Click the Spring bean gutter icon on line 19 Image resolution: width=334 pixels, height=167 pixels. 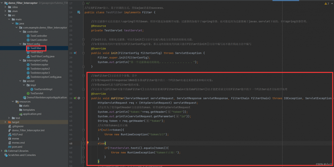pyautogui.click(x=79, y=12)
